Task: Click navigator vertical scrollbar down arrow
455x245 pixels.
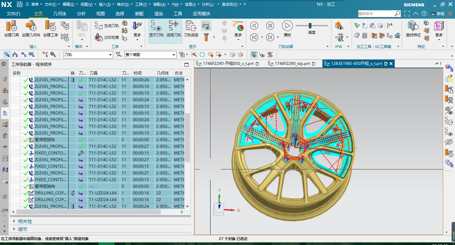Action: click(187, 206)
